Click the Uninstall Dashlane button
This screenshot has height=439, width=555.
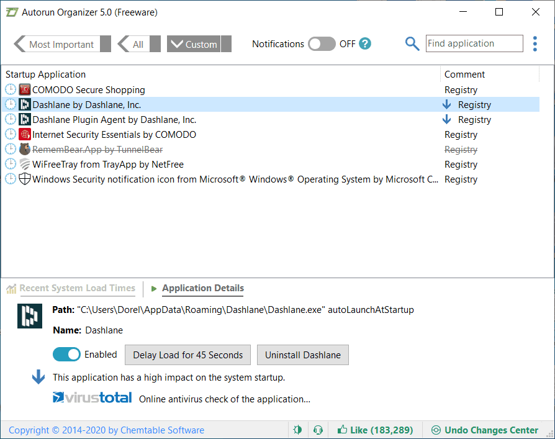(302, 355)
